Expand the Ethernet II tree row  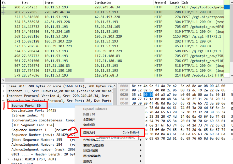coord(3,91)
